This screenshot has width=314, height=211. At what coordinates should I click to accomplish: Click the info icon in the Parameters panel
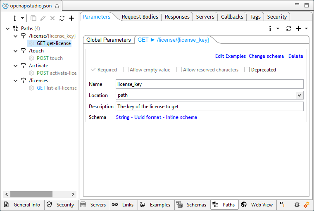[x=270, y=28]
